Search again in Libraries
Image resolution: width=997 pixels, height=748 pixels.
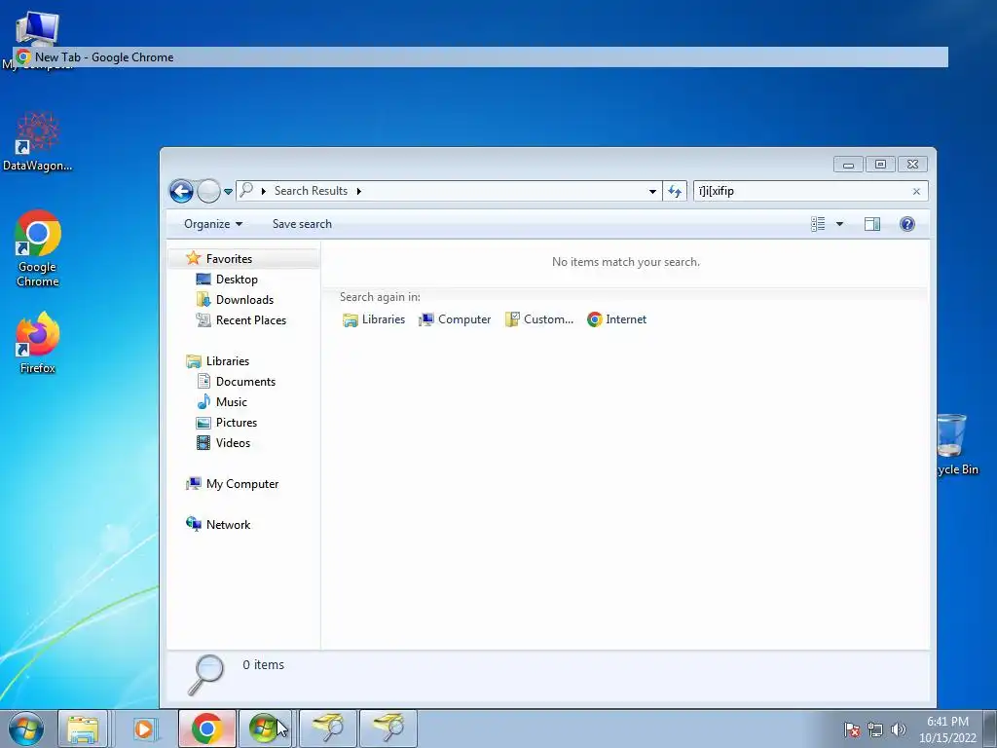374,319
